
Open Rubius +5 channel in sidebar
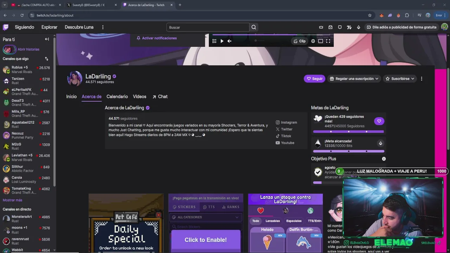[27, 70]
